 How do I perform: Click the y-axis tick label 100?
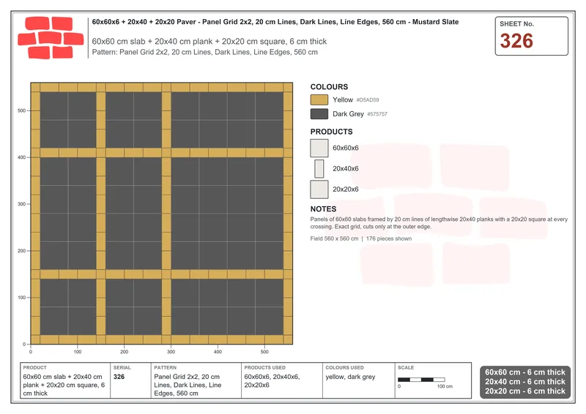tap(21, 298)
